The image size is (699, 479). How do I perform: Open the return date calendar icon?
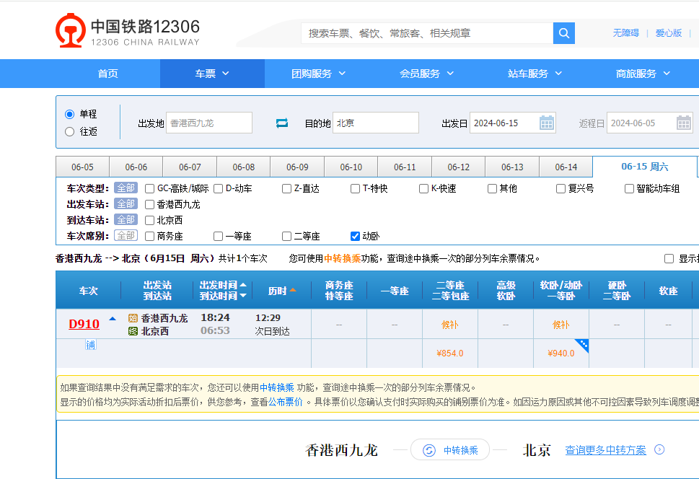(683, 123)
